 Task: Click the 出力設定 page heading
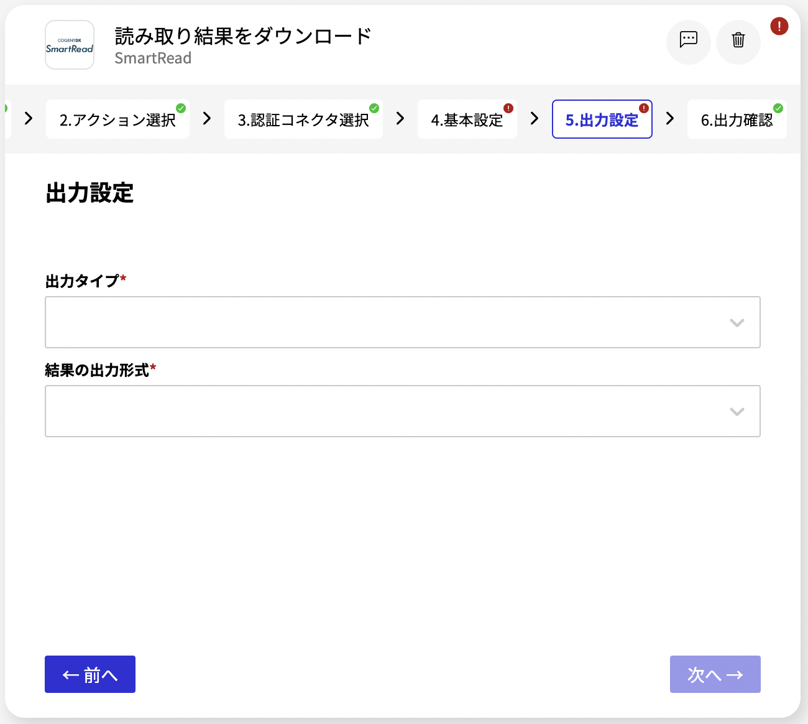(90, 193)
